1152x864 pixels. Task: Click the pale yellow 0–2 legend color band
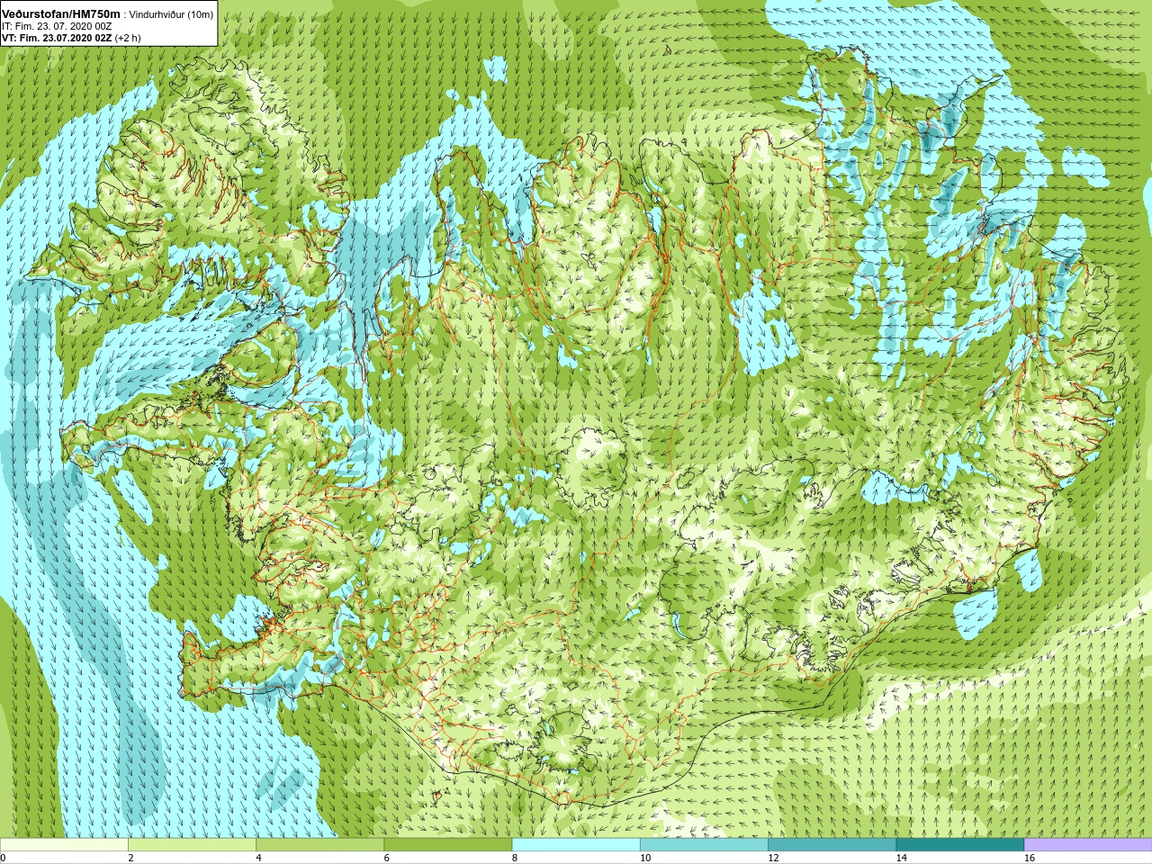tap(64, 845)
